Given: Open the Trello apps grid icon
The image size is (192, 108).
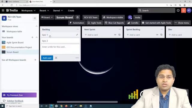Looking at the screenshot, I should click(x=3, y=10).
